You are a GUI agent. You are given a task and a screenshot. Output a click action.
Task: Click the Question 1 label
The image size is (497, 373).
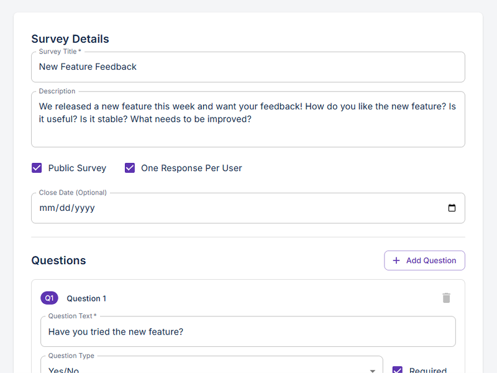tap(86, 298)
